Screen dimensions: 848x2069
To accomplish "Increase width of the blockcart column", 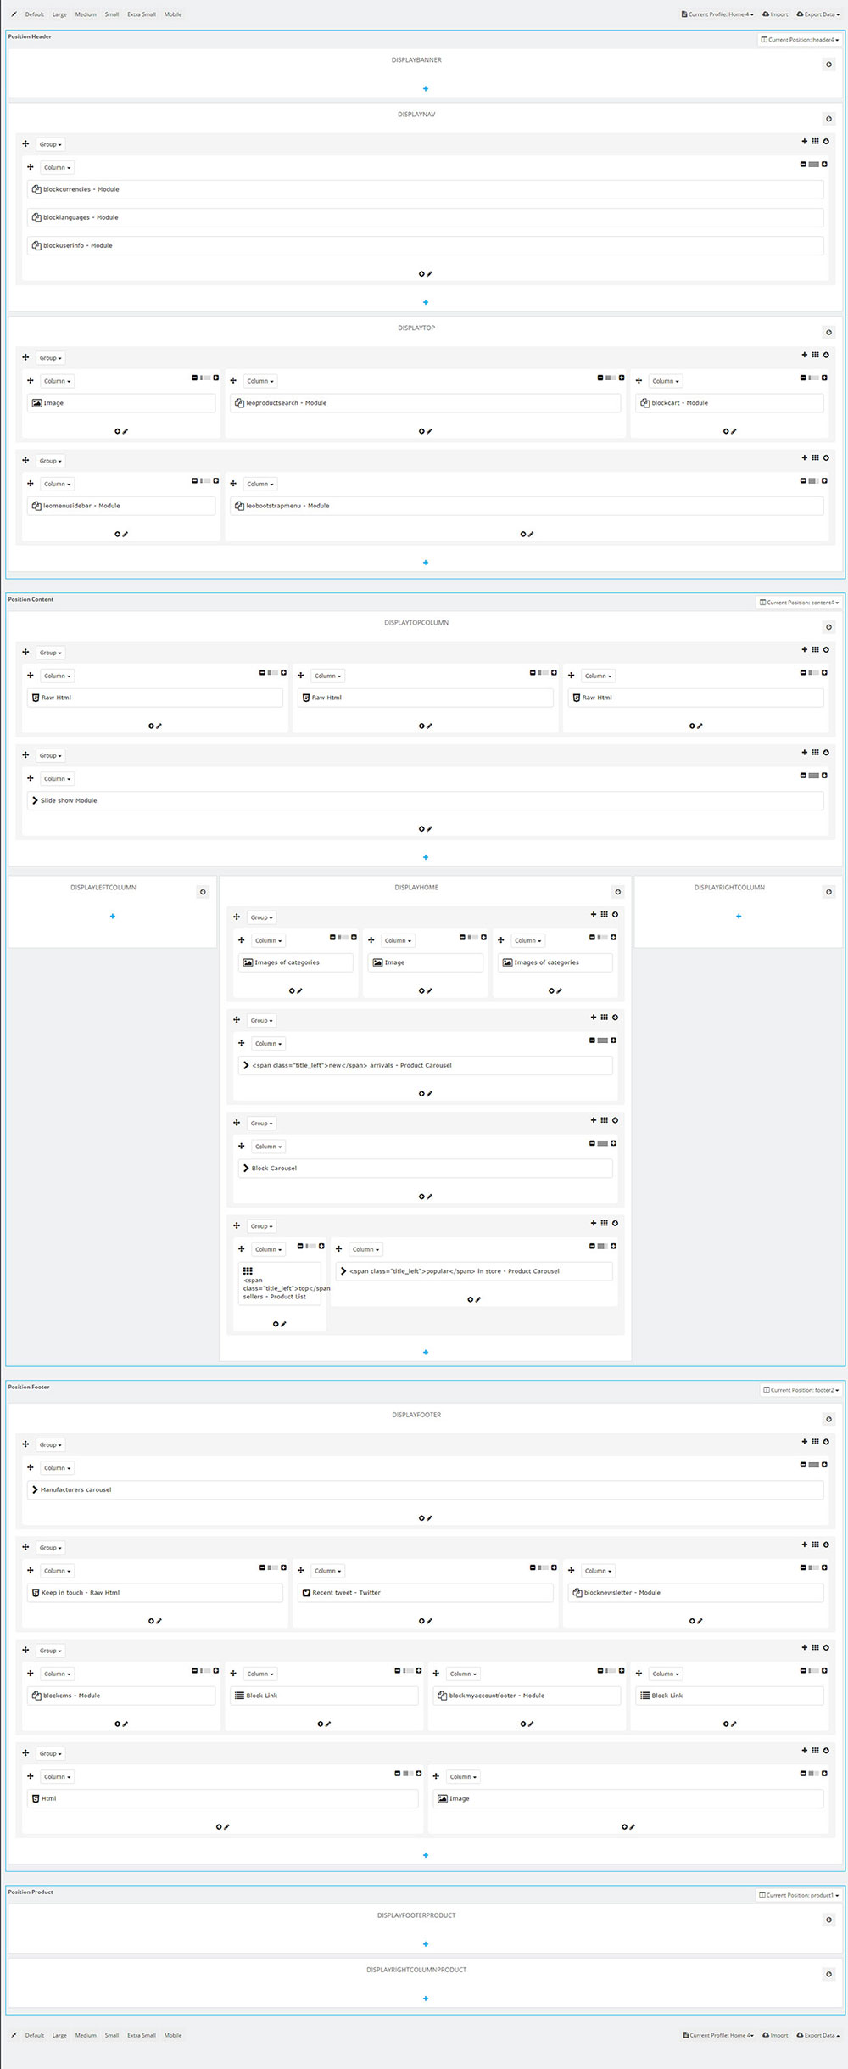I will coord(824,378).
